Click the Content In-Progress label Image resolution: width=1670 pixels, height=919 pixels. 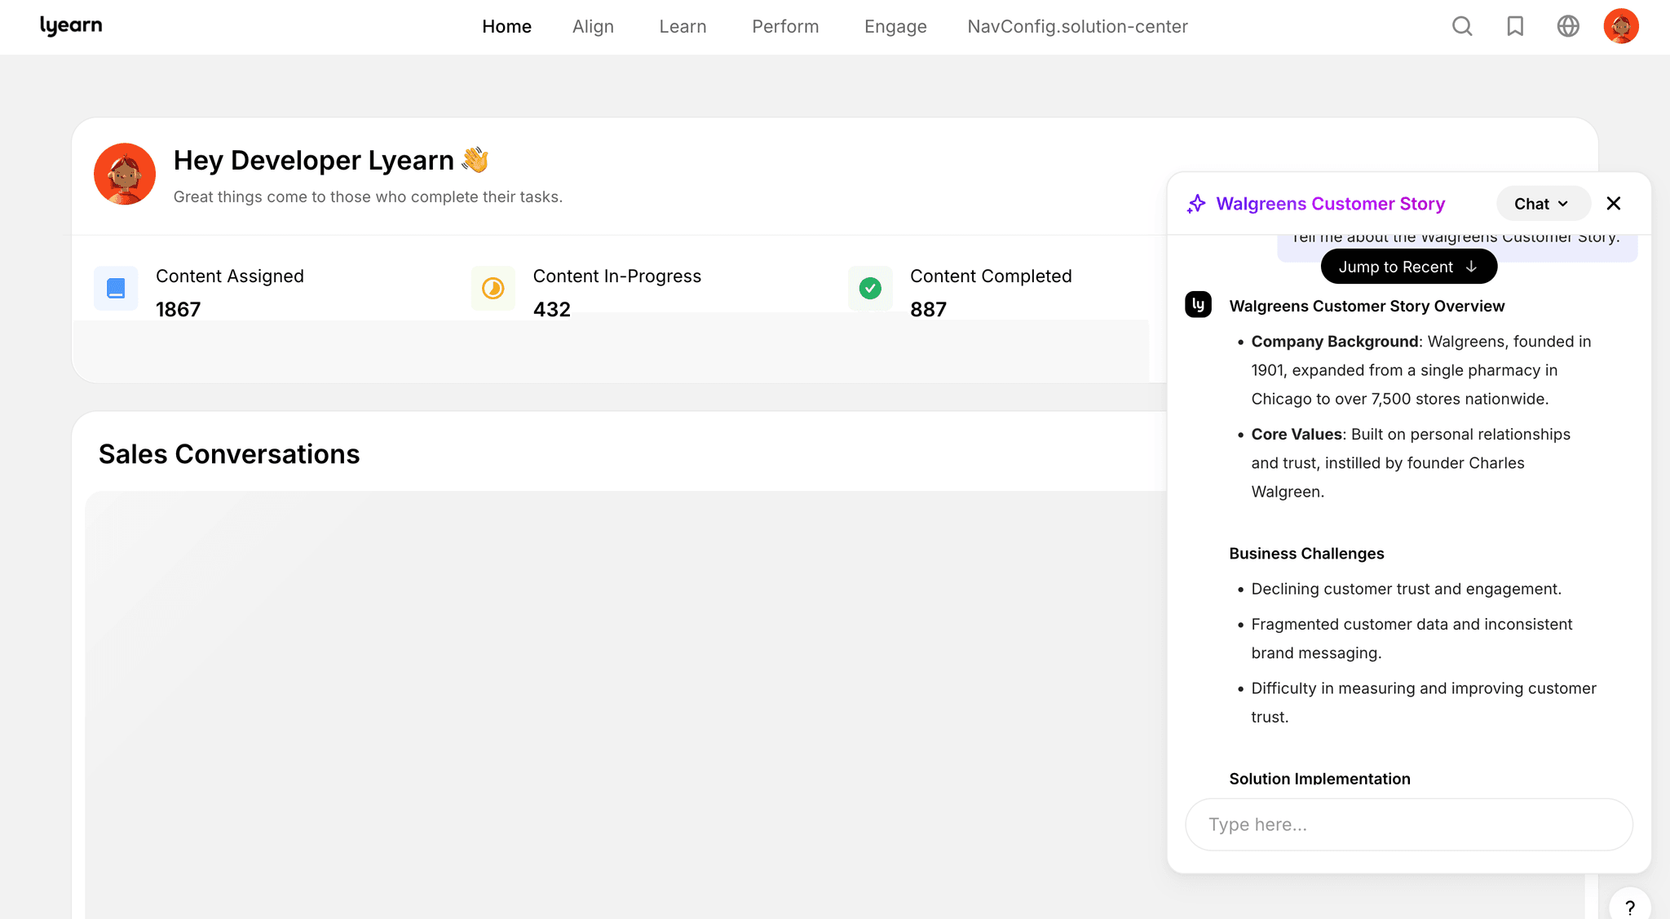[x=616, y=276]
